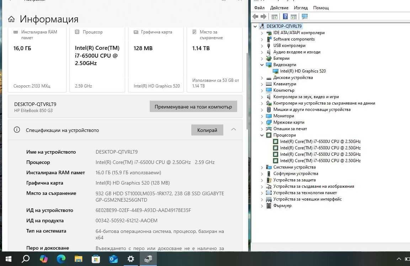Select the Инсталирана RAM памет 16,0 ГБ card
The width and height of the screenshot is (410, 266).
point(37,60)
